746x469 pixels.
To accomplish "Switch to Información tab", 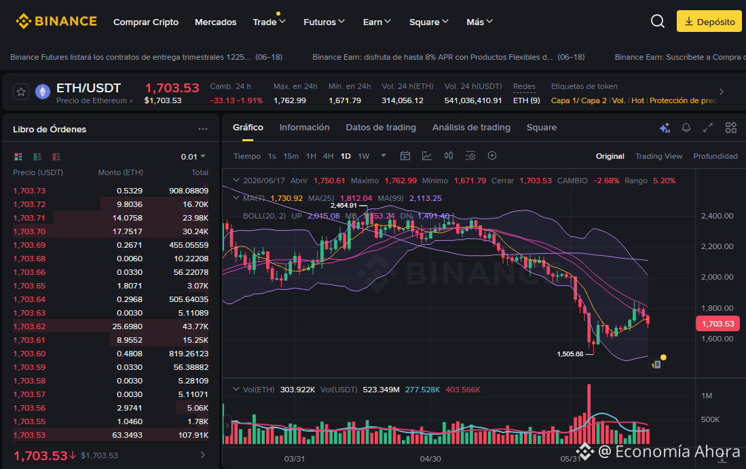I will pyautogui.click(x=304, y=128).
